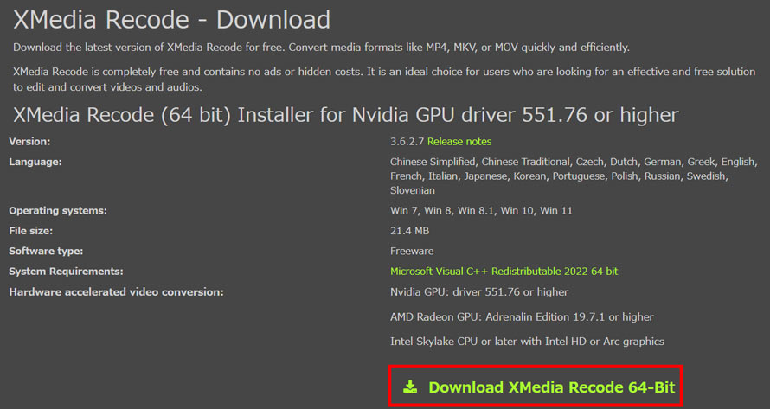Open the Release notes link
This screenshot has width=770, height=409.
[459, 142]
